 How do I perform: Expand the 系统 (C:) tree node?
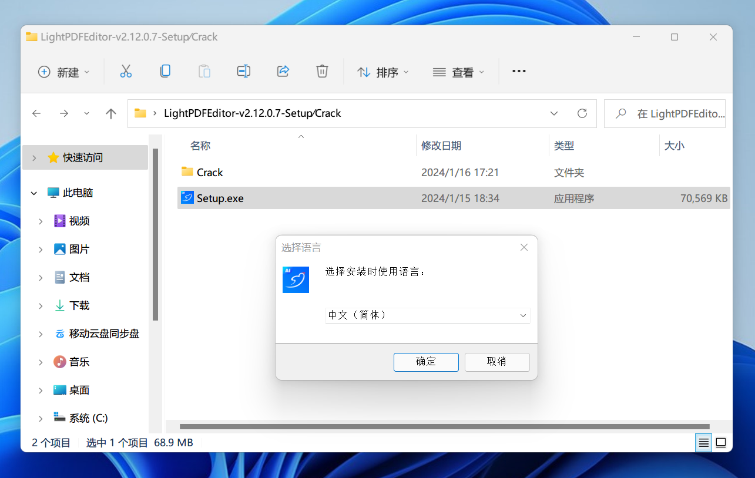(x=41, y=419)
